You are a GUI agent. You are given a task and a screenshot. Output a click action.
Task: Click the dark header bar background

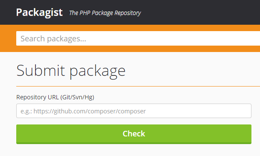(x=199, y=12)
